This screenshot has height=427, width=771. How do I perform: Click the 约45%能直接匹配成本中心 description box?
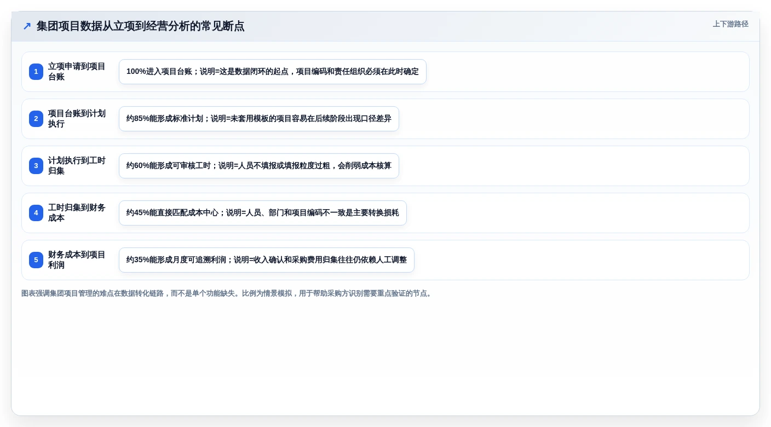tap(263, 213)
